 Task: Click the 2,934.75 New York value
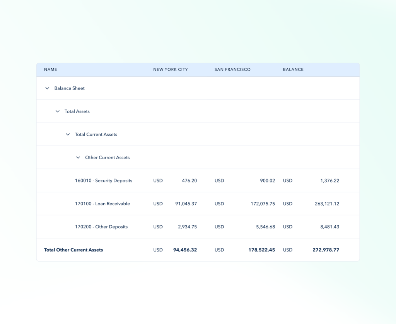coord(188,227)
